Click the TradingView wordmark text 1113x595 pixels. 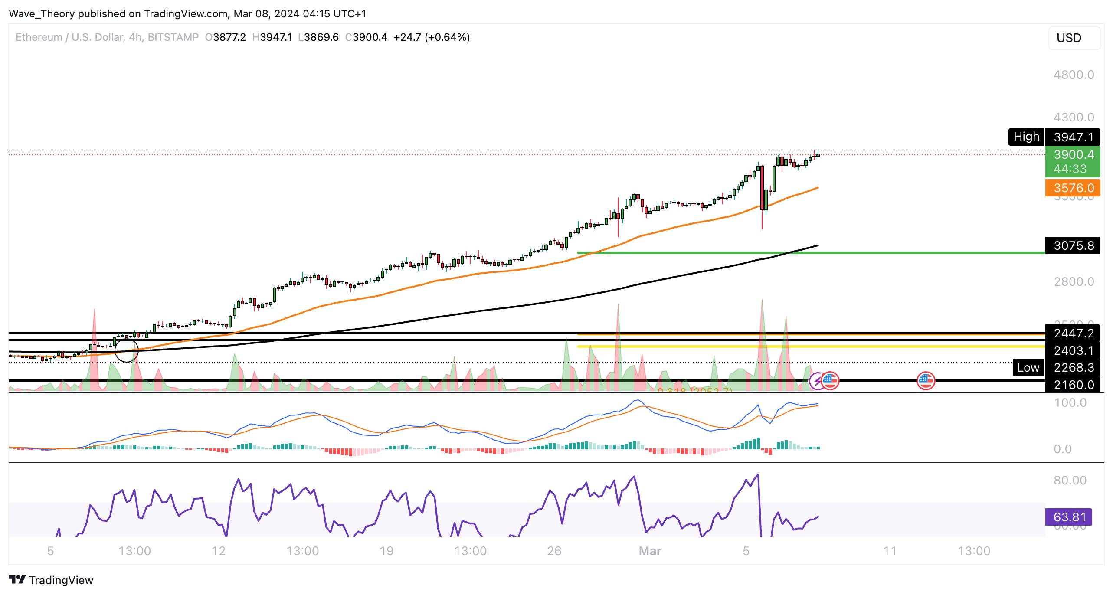tap(61, 580)
